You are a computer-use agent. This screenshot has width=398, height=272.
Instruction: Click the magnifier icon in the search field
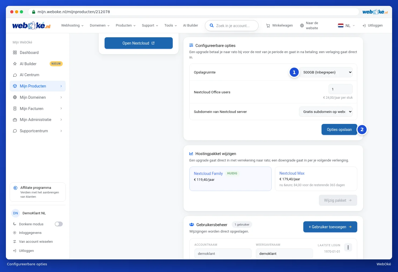pos(212,25)
